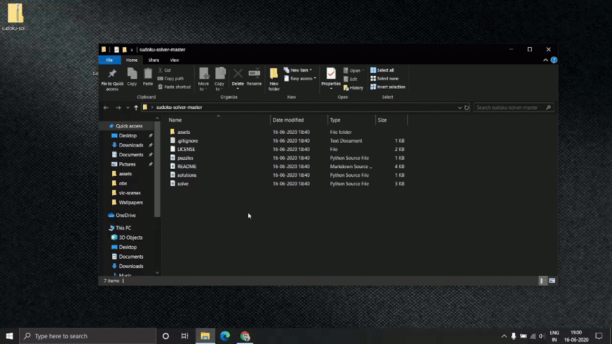This screenshot has width=612, height=344.
Task: Click Invert selection in the ribbon
Action: coord(388,87)
